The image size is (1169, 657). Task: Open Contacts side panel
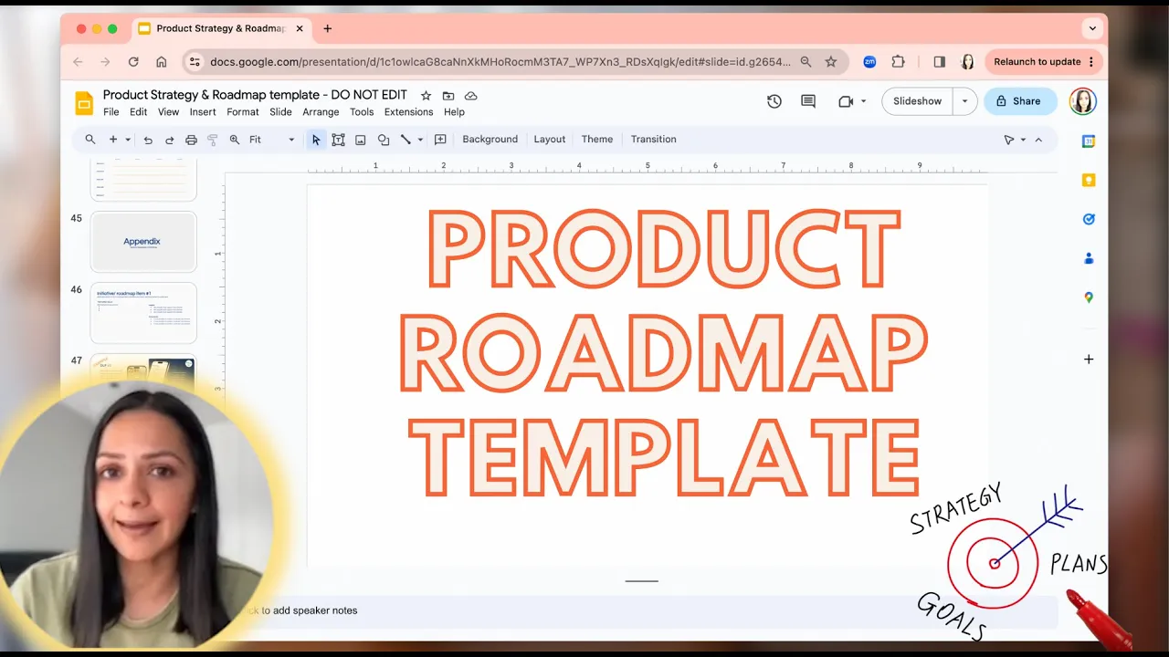1089,258
